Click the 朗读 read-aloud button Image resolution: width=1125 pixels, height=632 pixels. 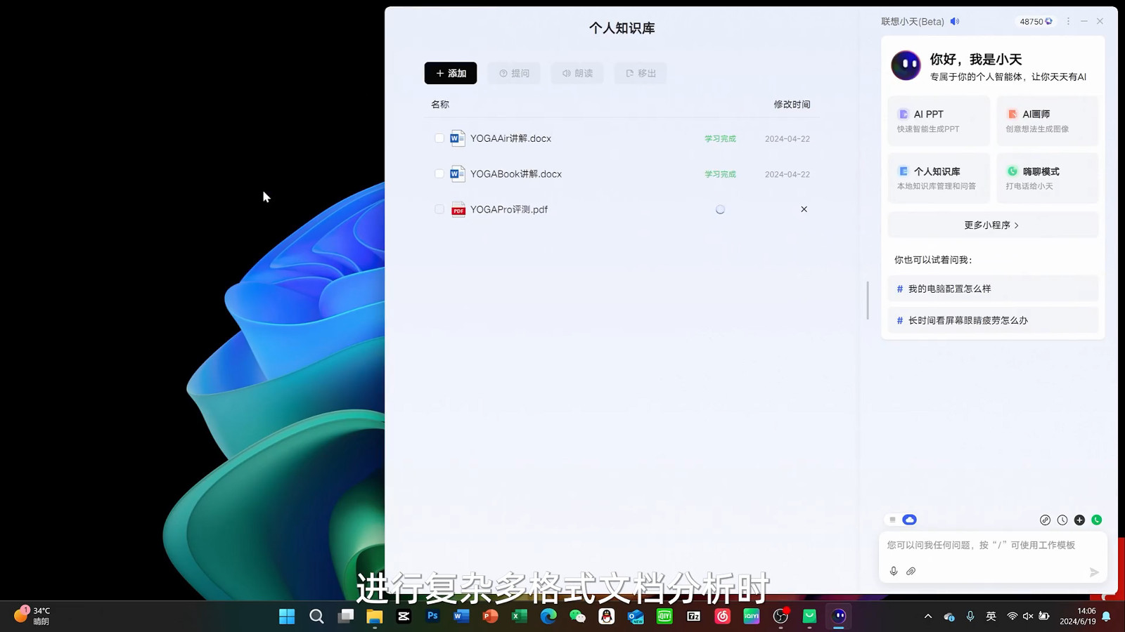click(x=577, y=73)
